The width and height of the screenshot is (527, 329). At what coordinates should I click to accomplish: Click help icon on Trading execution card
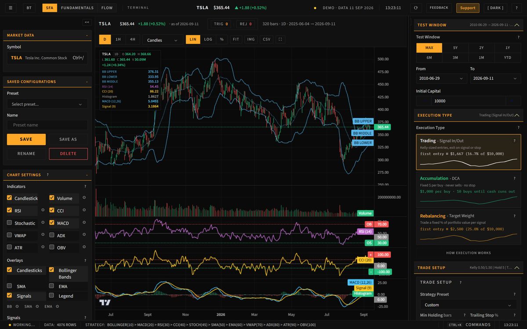(515, 141)
